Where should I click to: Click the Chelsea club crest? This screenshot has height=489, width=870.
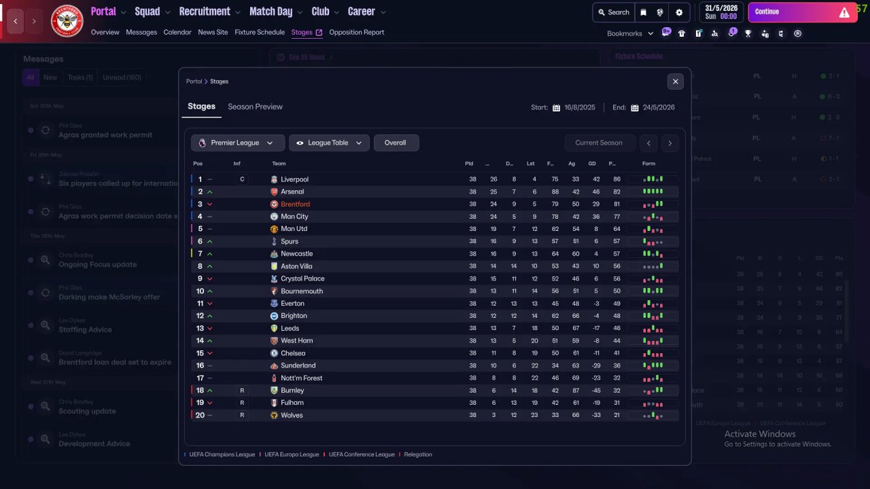274,353
